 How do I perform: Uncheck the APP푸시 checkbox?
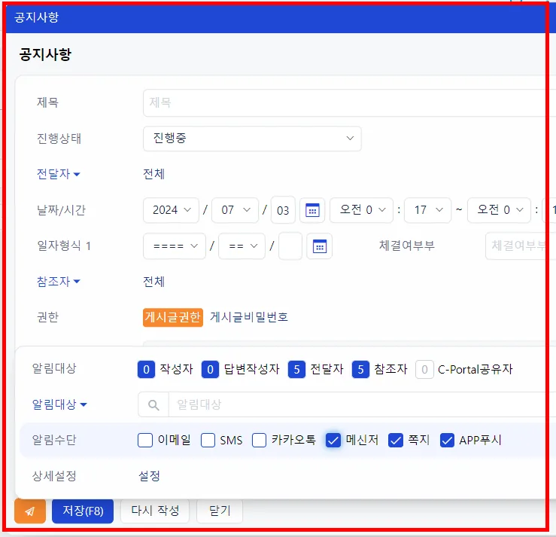pos(447,440)
